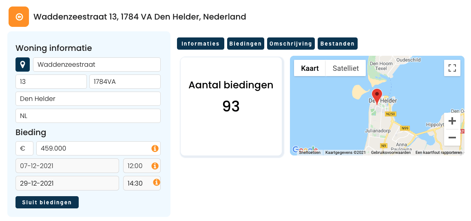Open the Omschrijving tab
471x221 pixels.
[291, 44]
